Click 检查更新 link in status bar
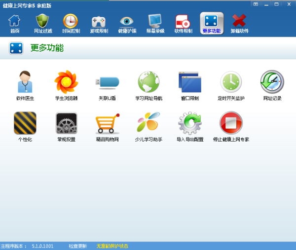Viewport: 296px width, 250px height. pyautogui.click(x=77, y=246)
